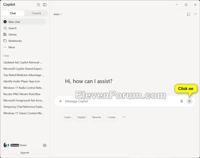Start voice mode with the waveform icon
The image size is (200, 158).
190,101
